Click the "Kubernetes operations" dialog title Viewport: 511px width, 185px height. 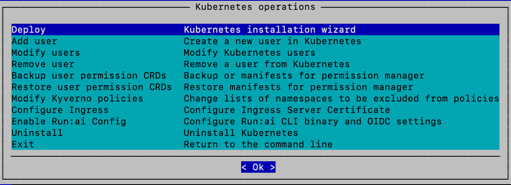(255, 7)
